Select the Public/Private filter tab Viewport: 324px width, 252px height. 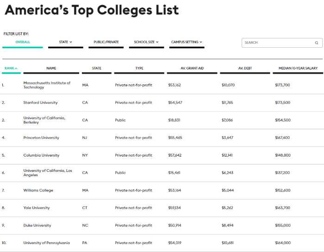click(106, 42)
